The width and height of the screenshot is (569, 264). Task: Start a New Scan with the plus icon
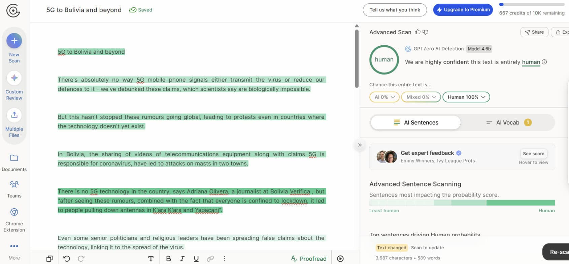(x=14, y=41)
